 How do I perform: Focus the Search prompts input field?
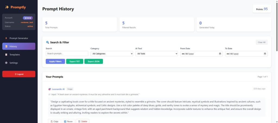[x=67, y=54]
